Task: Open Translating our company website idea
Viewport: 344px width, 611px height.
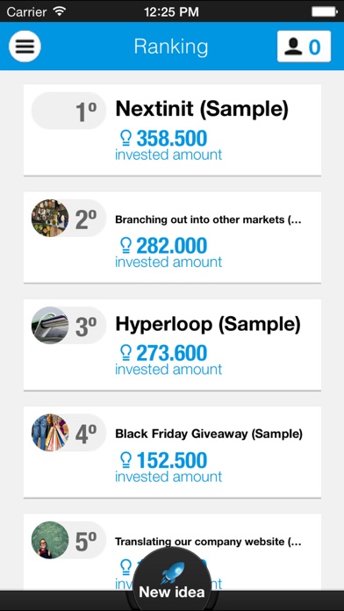Action: coord(172,552)
